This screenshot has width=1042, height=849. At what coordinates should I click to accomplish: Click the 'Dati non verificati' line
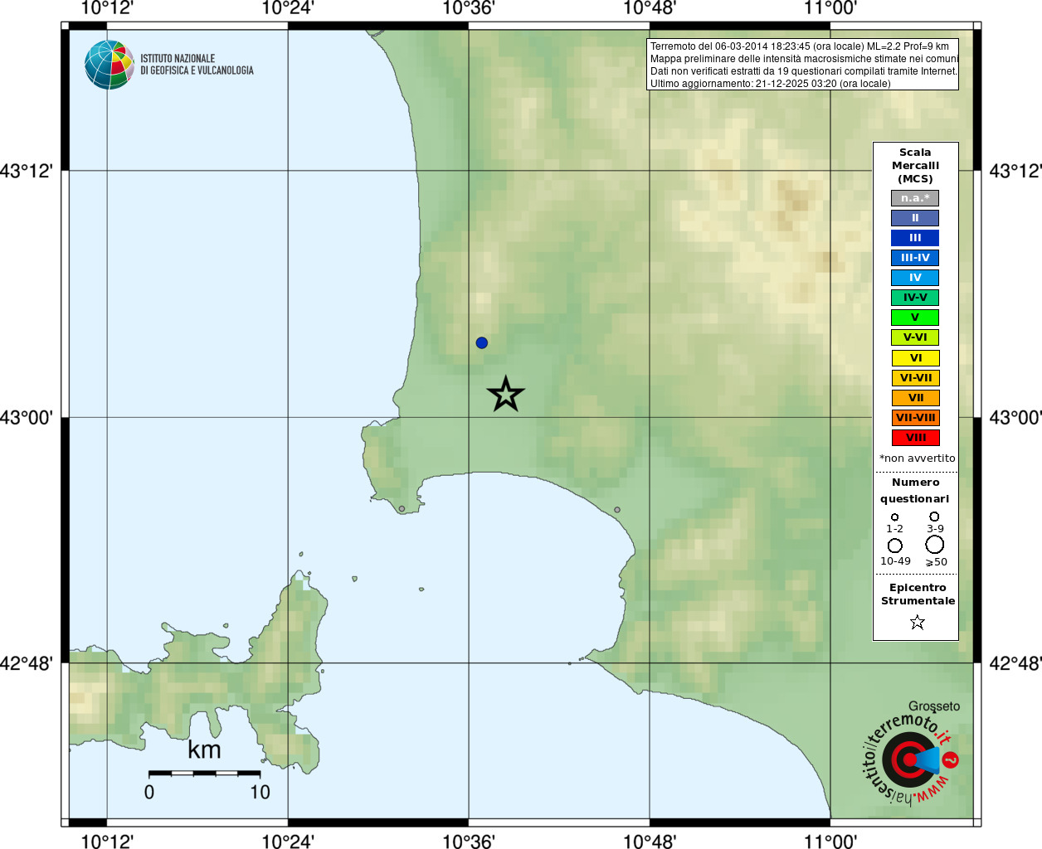[803, 71]
